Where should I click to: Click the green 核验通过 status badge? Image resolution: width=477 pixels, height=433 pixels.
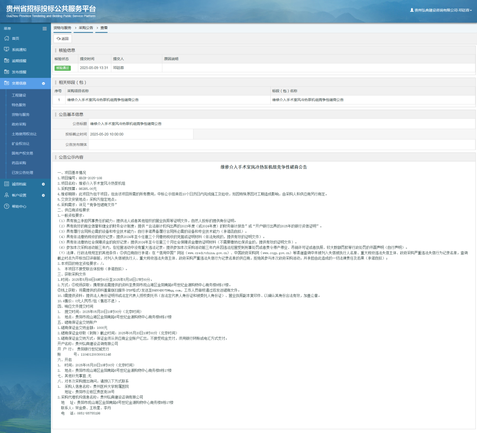coord(62,68)
